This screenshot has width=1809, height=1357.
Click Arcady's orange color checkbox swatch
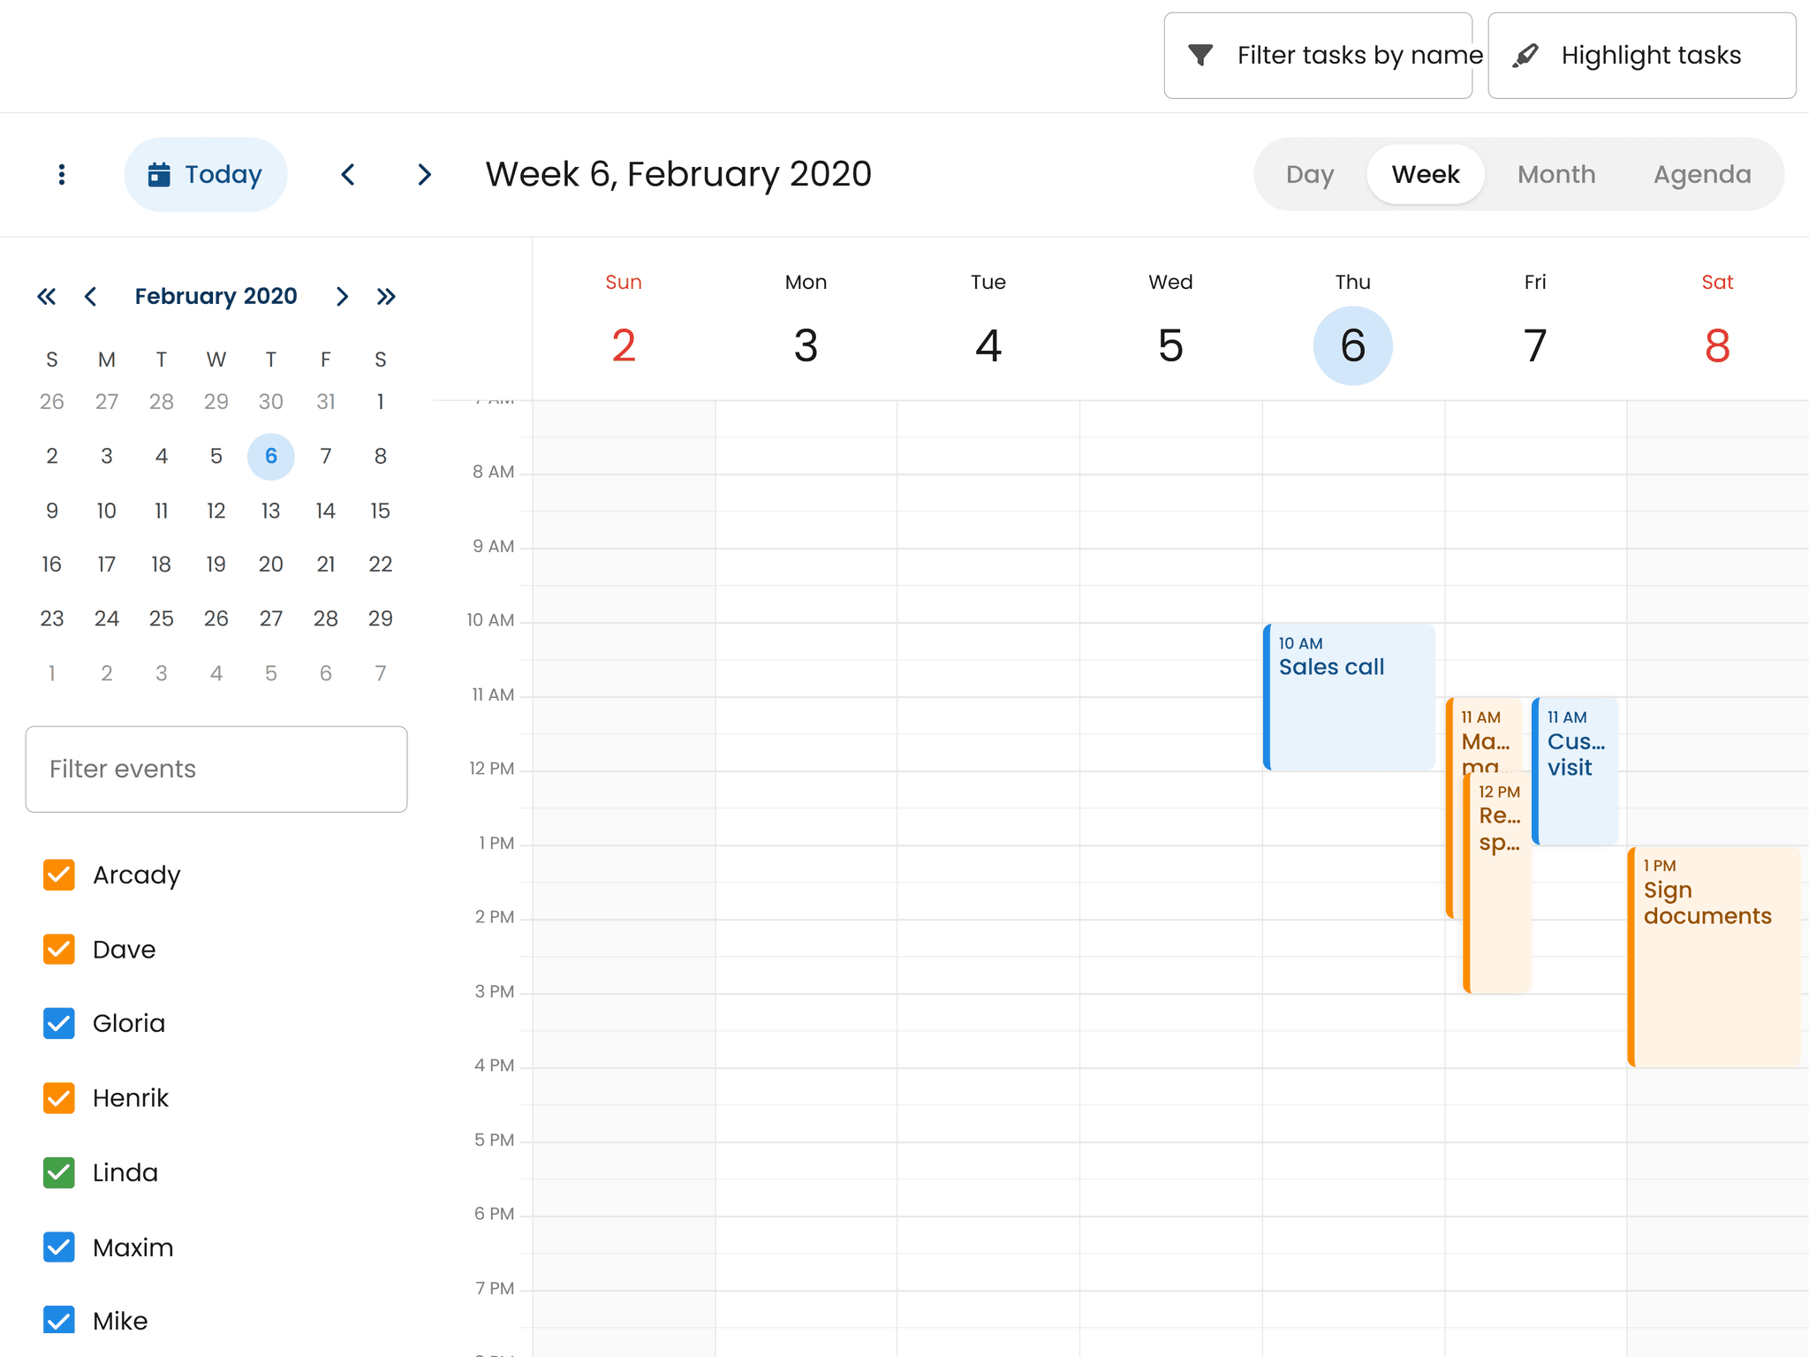[x=58, y=875]
